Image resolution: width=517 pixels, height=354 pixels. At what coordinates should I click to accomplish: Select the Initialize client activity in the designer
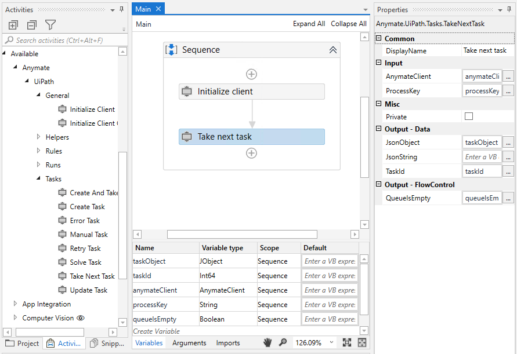click(252, 92)
